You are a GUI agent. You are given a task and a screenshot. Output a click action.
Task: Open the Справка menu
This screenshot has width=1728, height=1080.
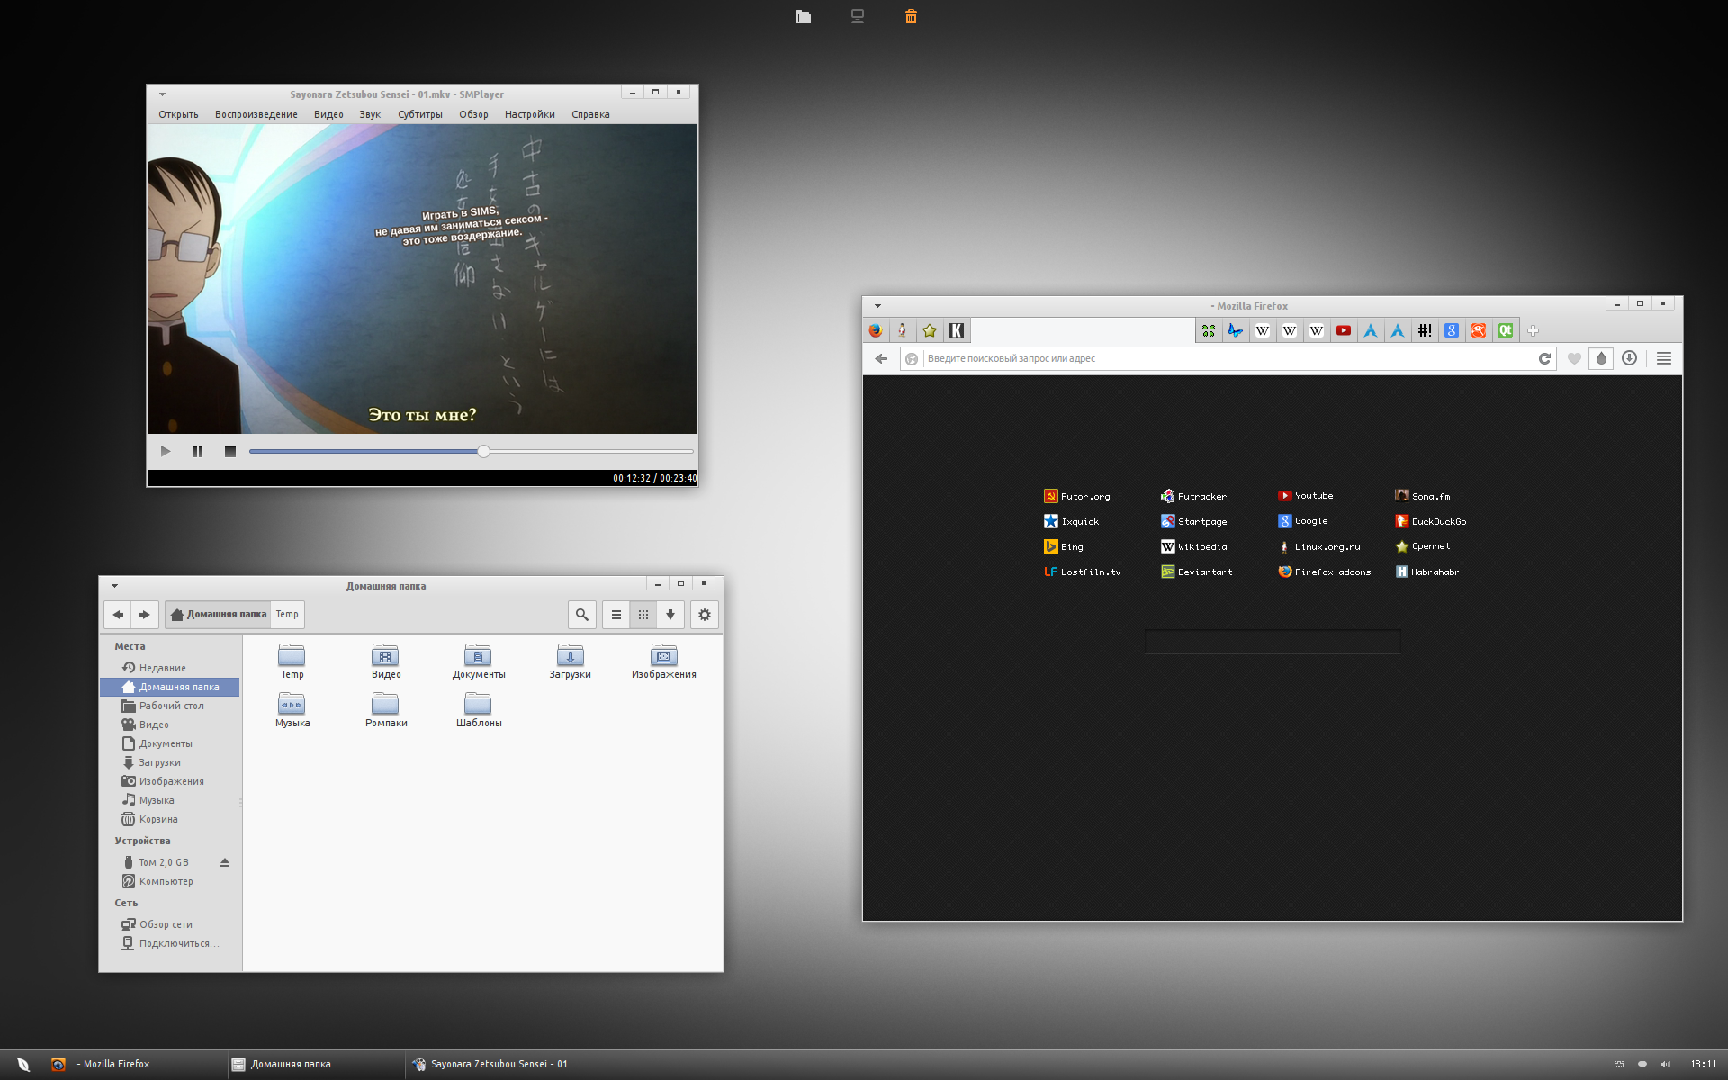point(590,114)
